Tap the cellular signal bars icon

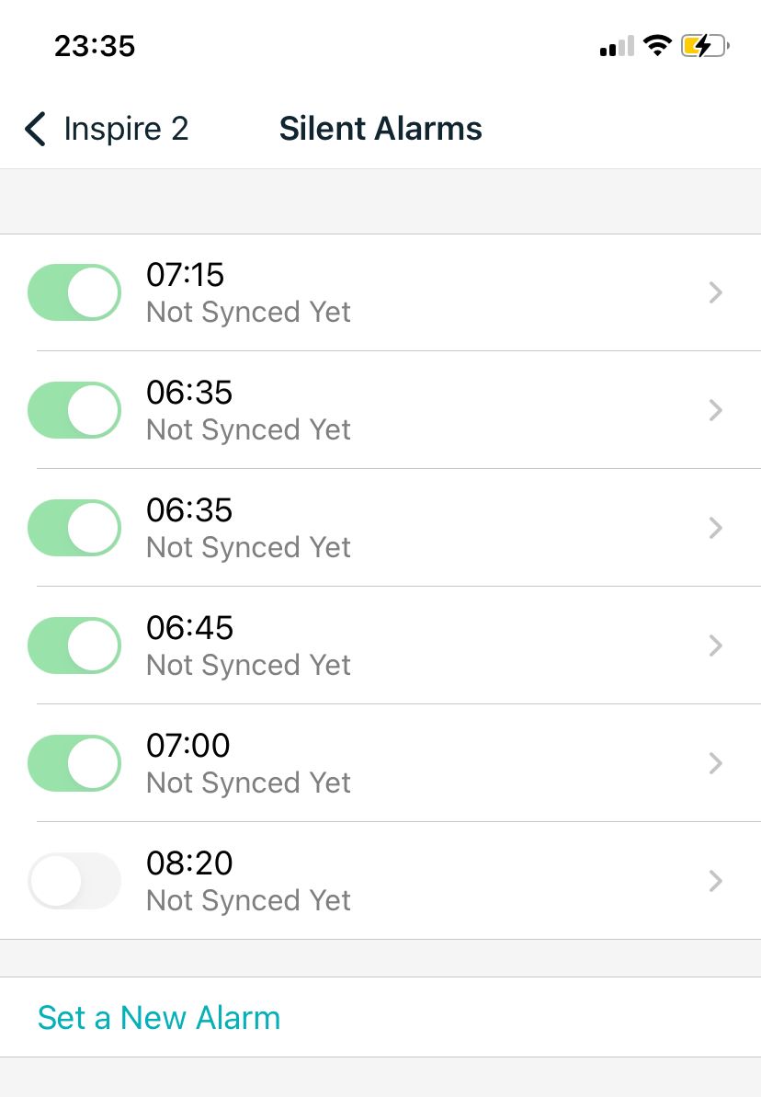(617, 46)
